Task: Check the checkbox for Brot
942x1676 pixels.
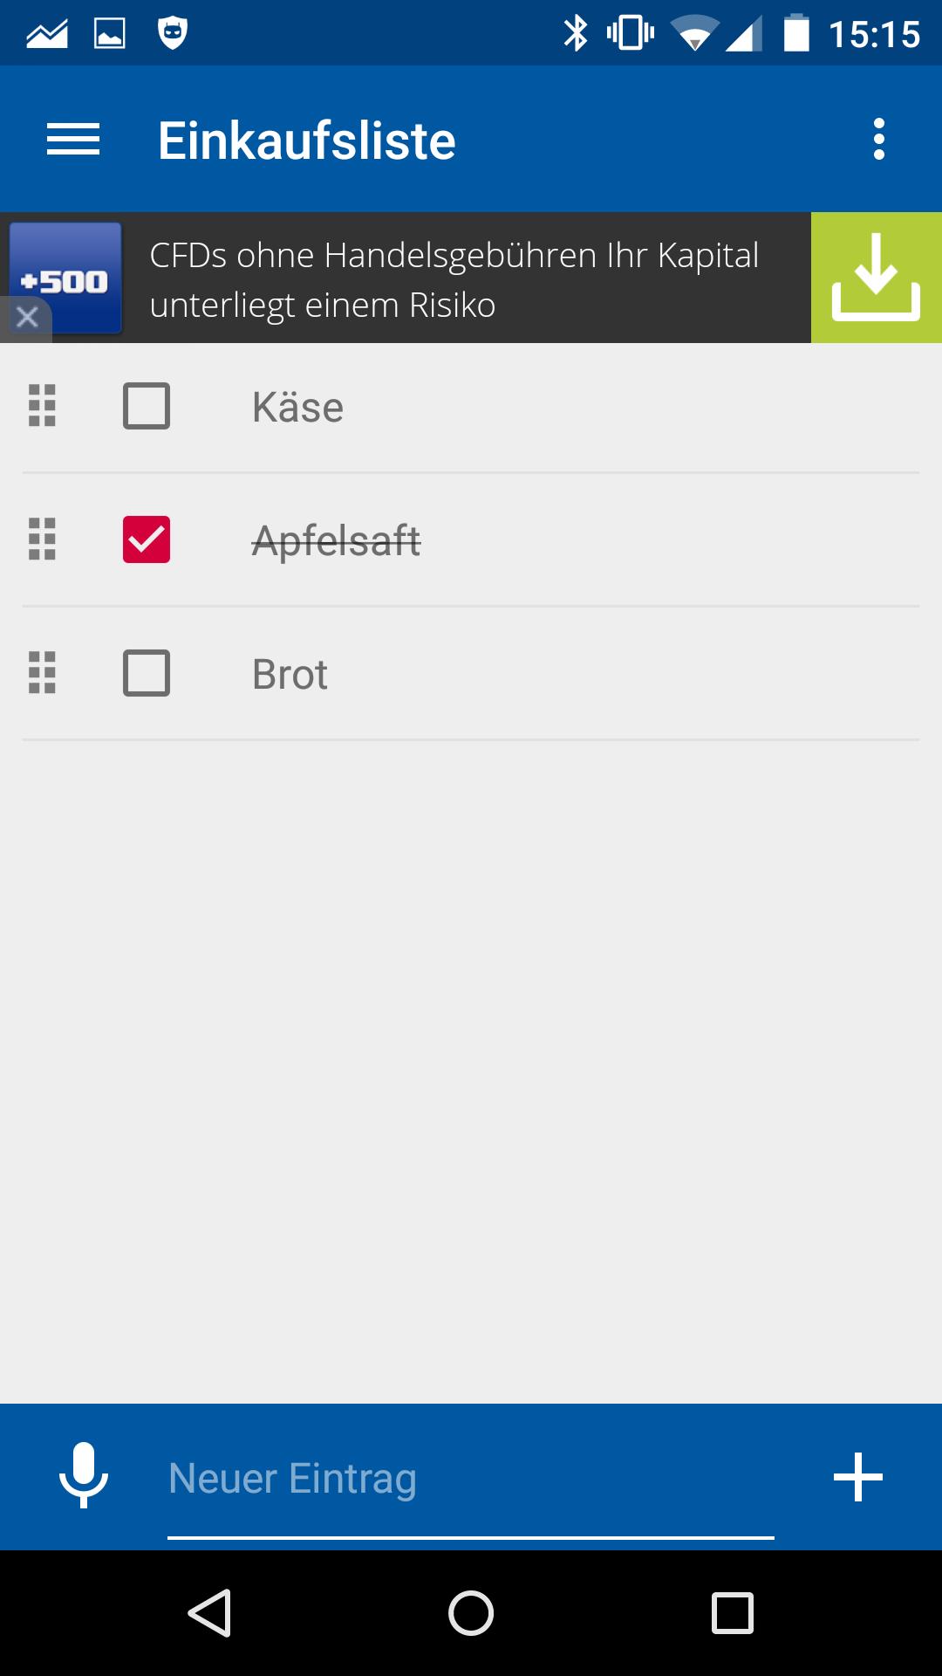Action: (146, 673)
